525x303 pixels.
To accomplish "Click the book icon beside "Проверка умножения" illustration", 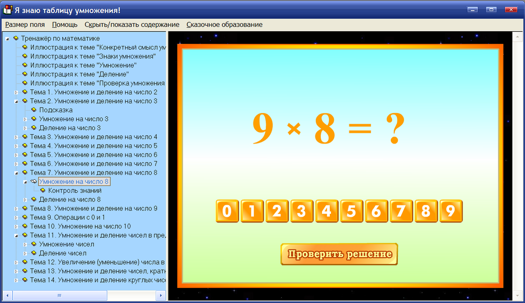I will tap(25, 83).
